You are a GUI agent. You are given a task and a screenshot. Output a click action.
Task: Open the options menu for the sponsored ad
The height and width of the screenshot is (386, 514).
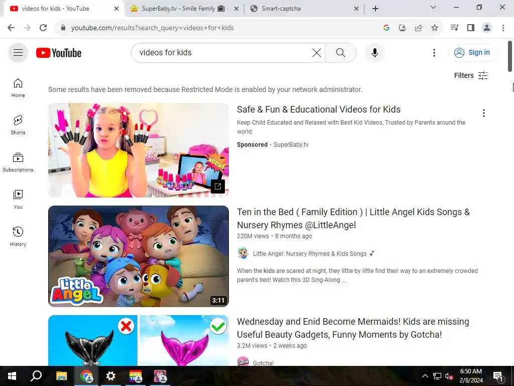coord(483,113)
